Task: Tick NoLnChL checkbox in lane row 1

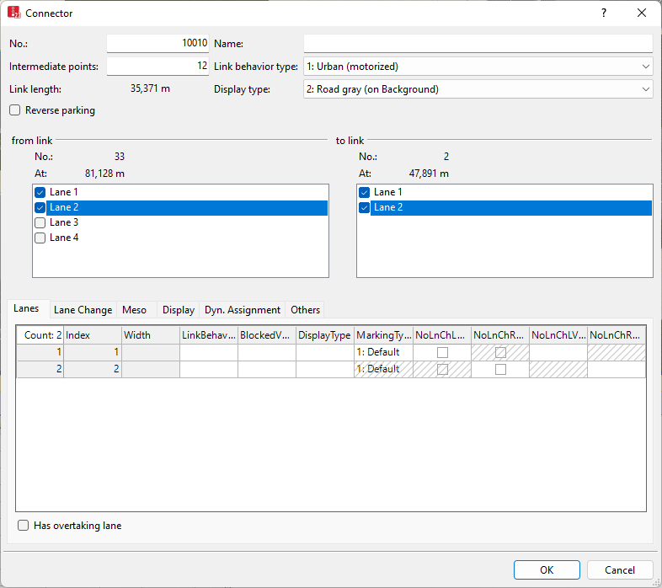Action: [x=442, y=353]
